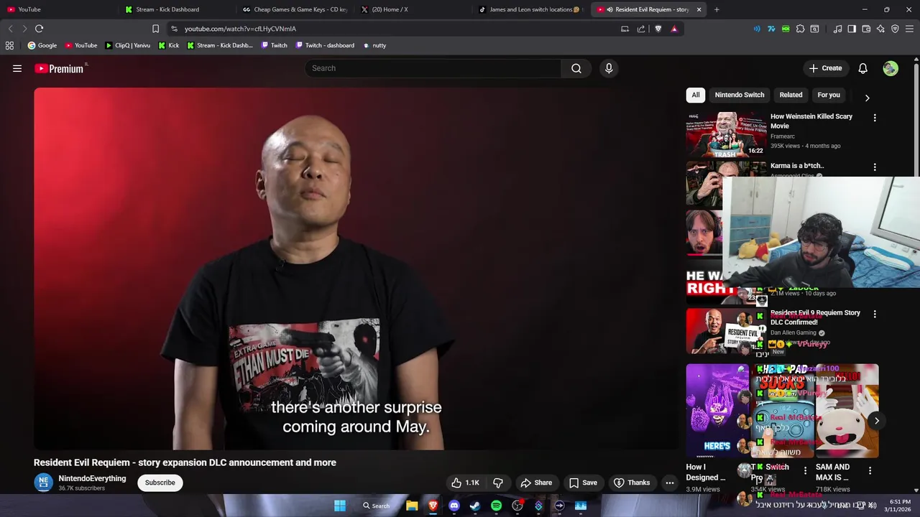Open Discord from the taskbar
Screen dimensions: 920x517
tap(454, 506)
